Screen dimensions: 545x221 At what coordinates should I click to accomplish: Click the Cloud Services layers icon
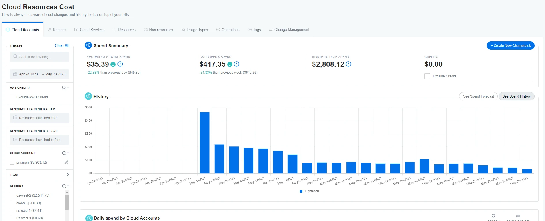[x=76, y=30]
